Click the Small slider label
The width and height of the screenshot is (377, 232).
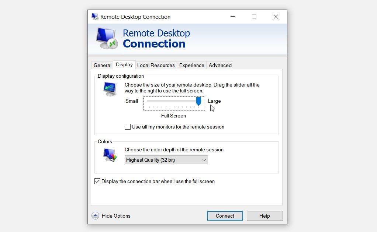(132, 101)
